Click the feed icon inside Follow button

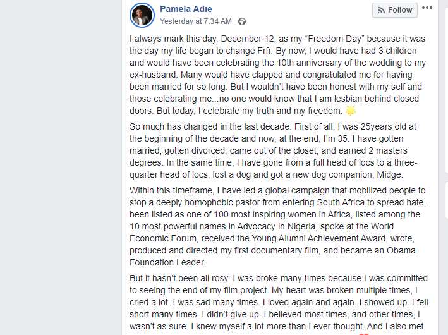pyautogui.click(x=381, y=10)
